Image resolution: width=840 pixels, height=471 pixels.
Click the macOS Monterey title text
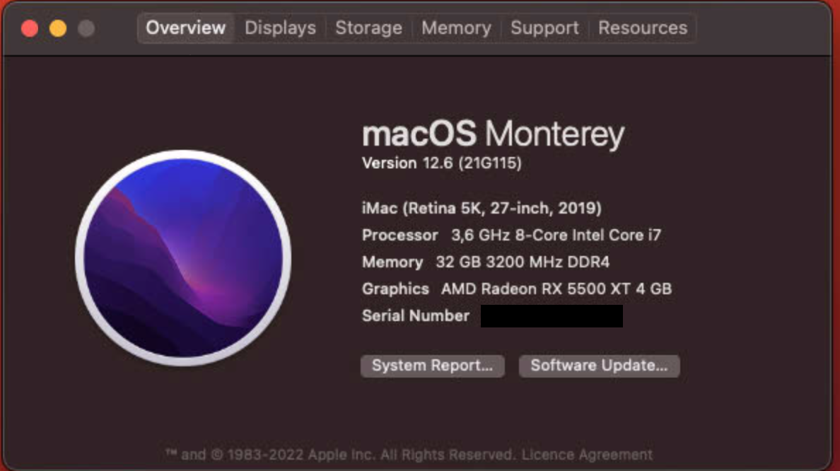click(x=493, y=134)
